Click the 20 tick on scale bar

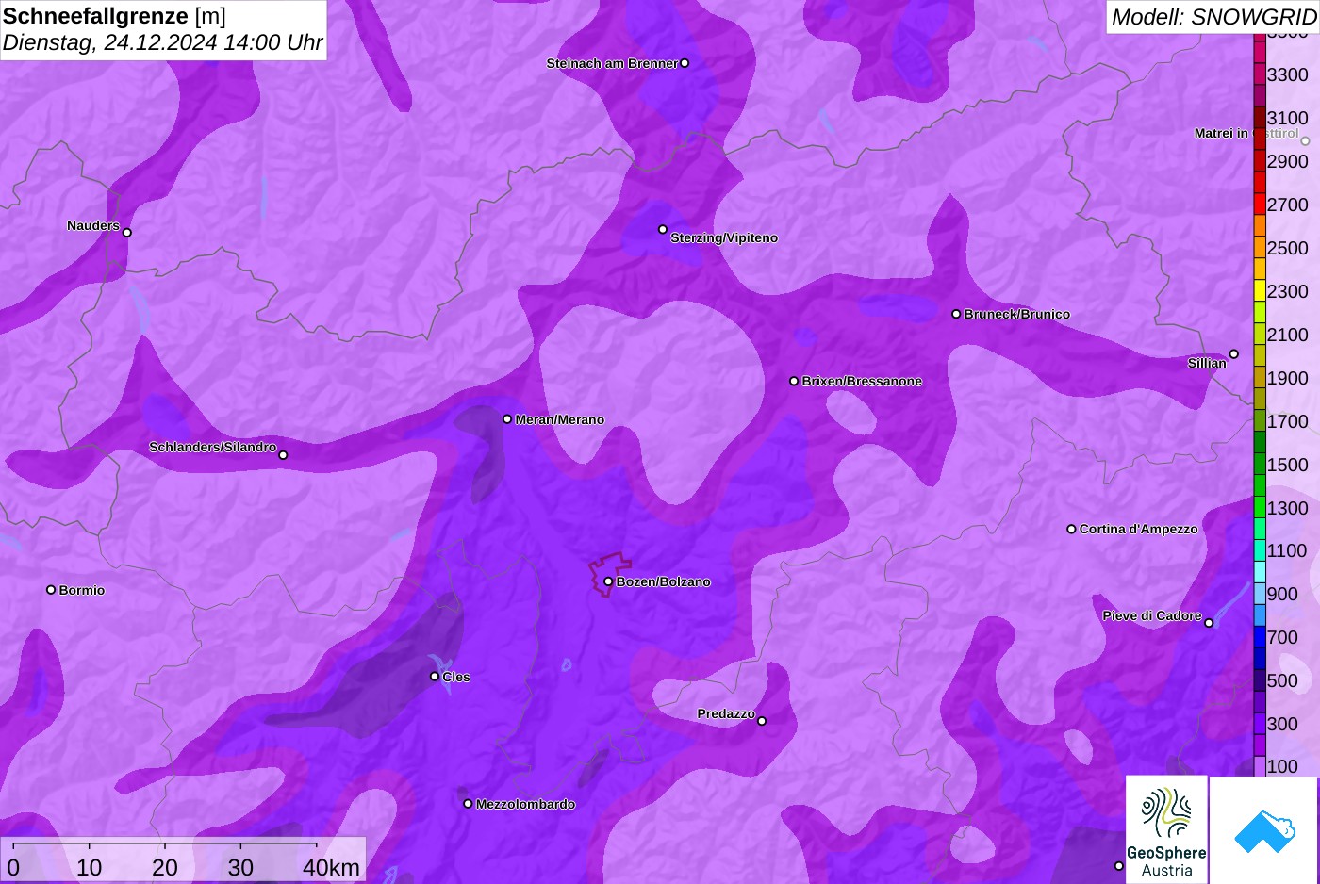point(165,868)
